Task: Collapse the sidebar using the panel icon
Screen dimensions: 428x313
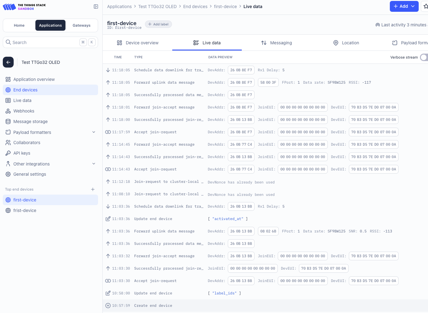Action: tap(96, 7)
